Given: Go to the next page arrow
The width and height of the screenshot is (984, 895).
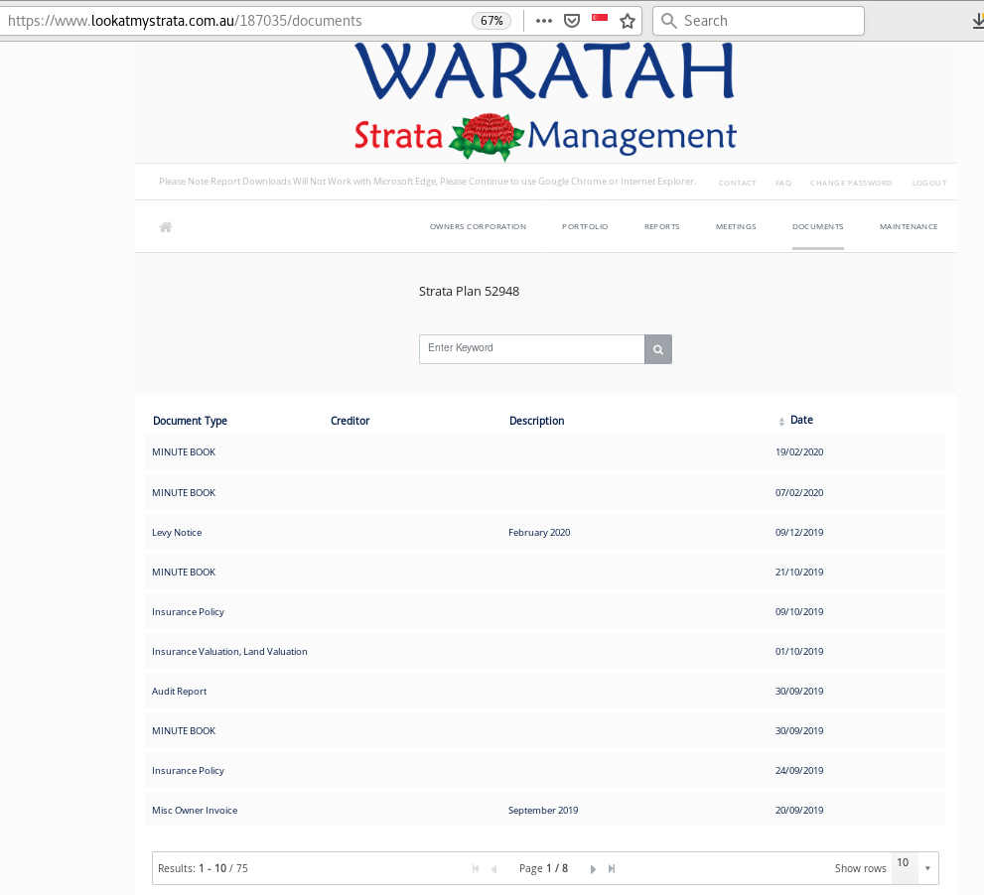Looking at the screenshot, I should click(x=593, y=868).
